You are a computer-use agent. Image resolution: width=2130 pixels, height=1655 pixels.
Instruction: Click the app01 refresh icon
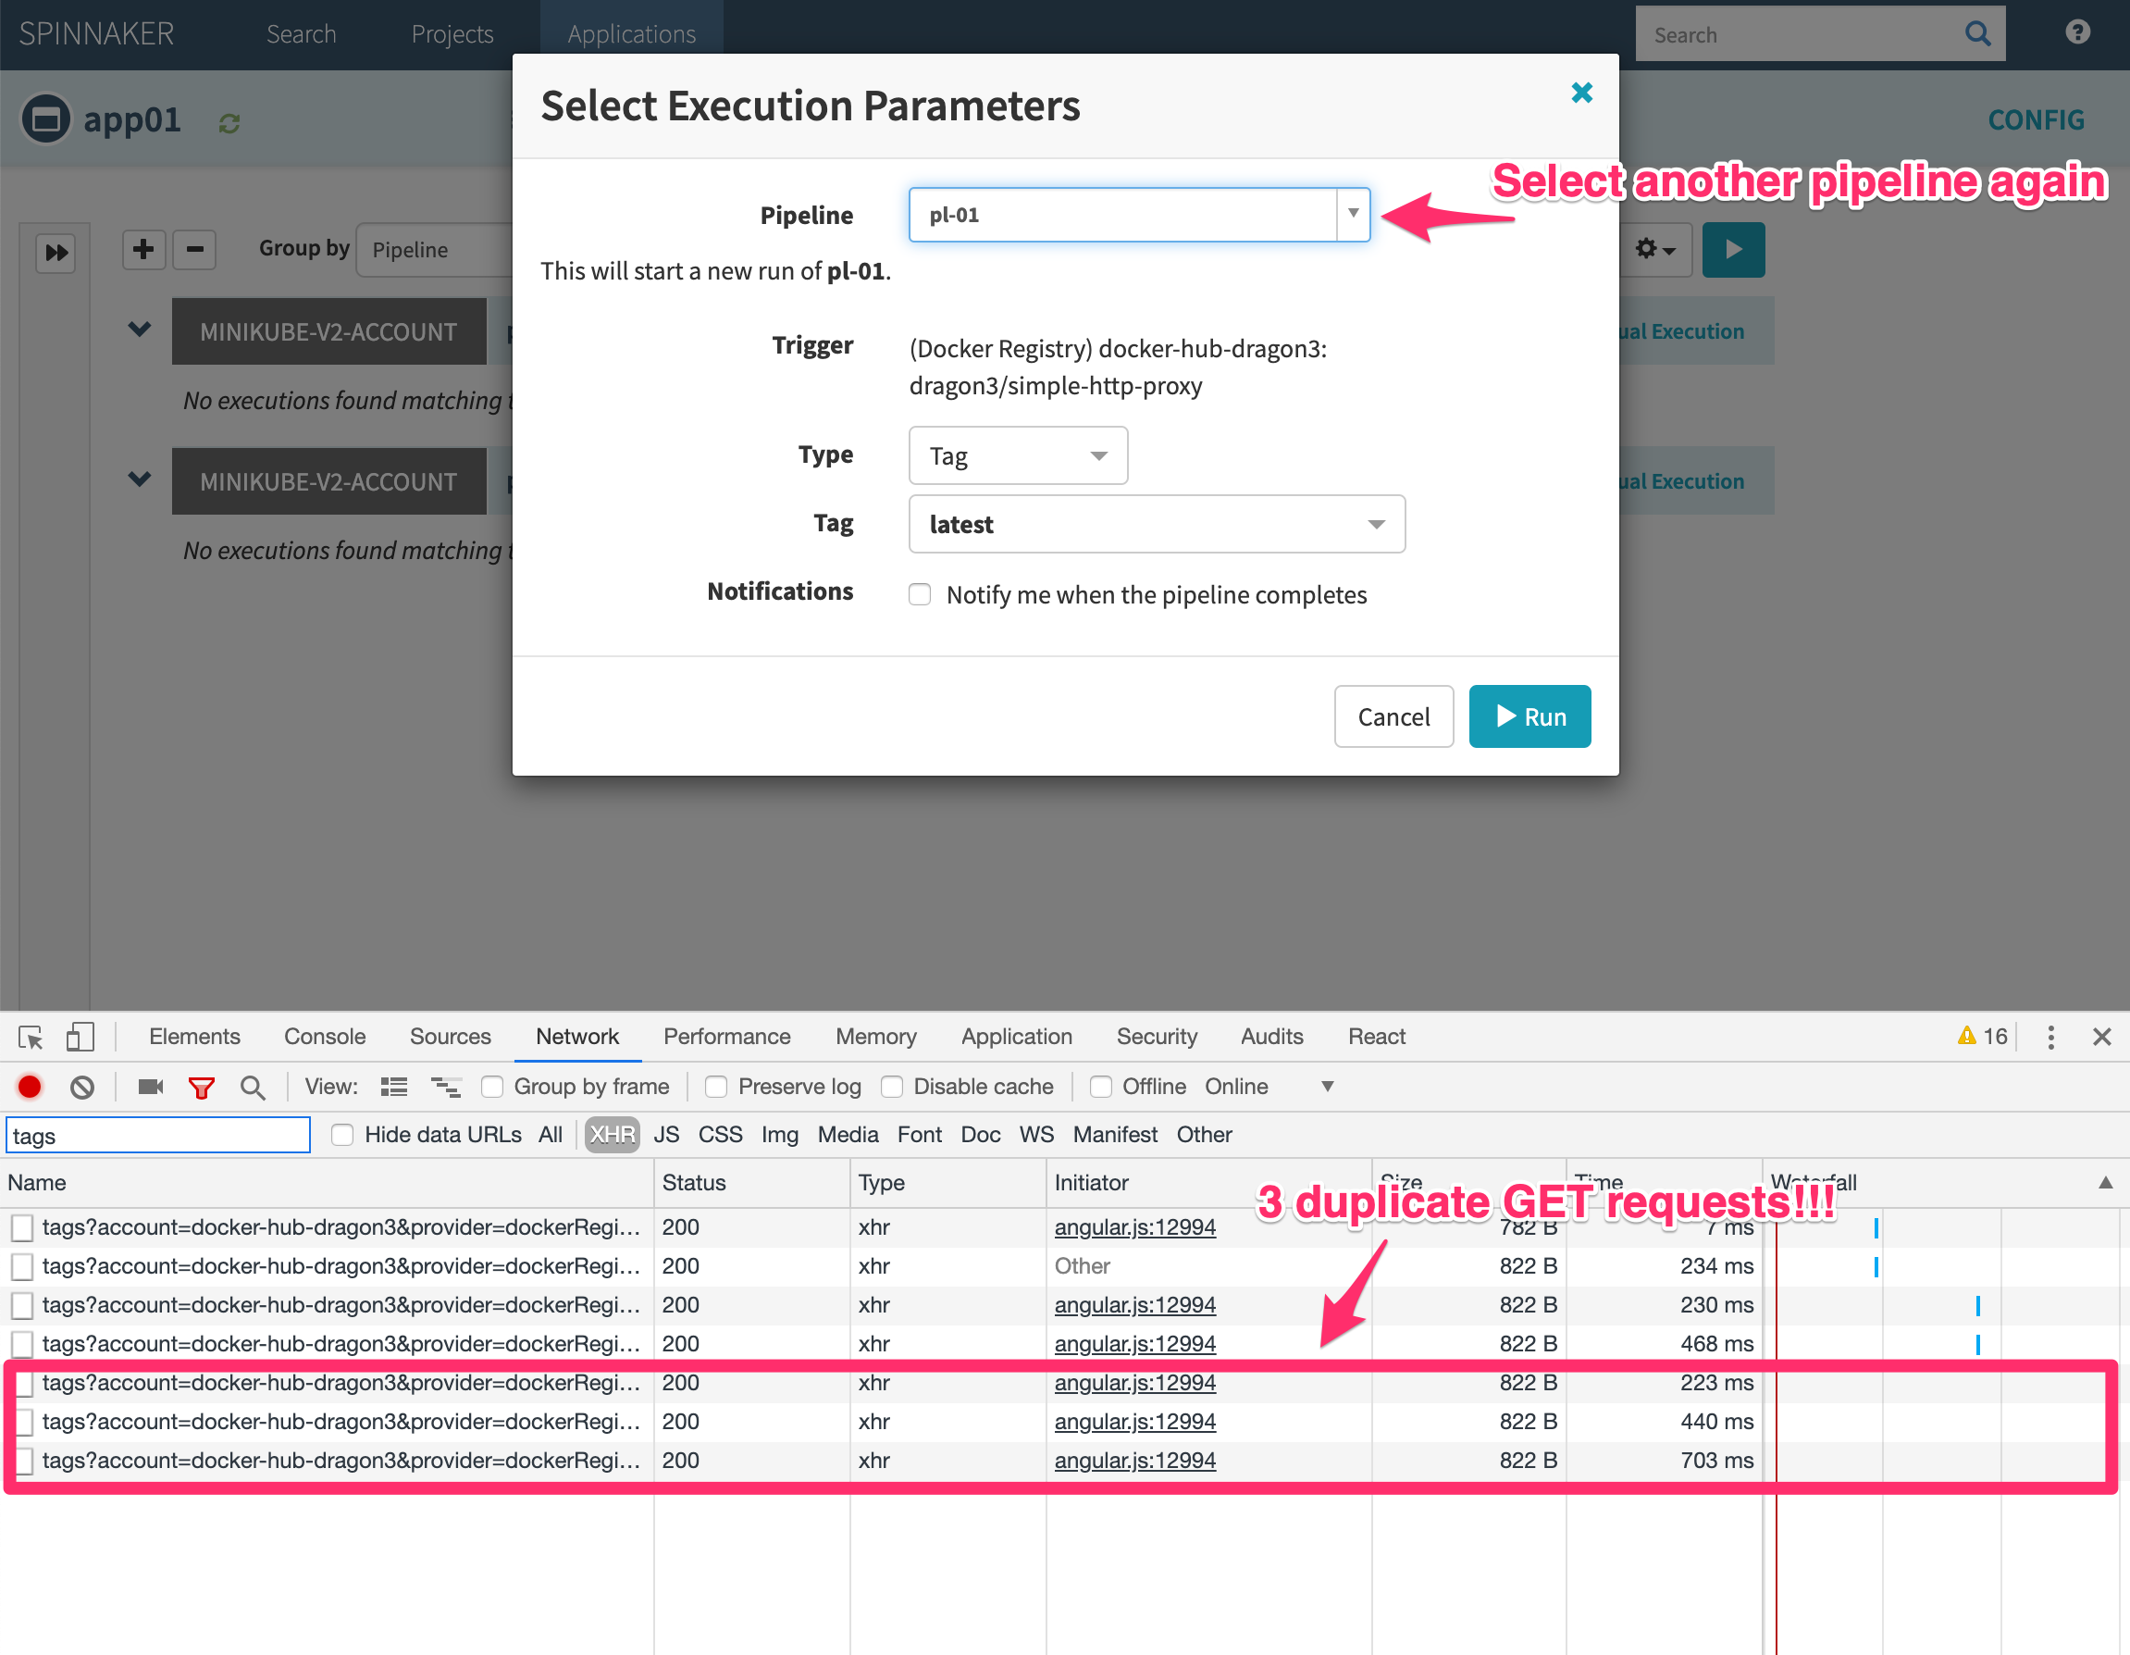click(229, 123)
